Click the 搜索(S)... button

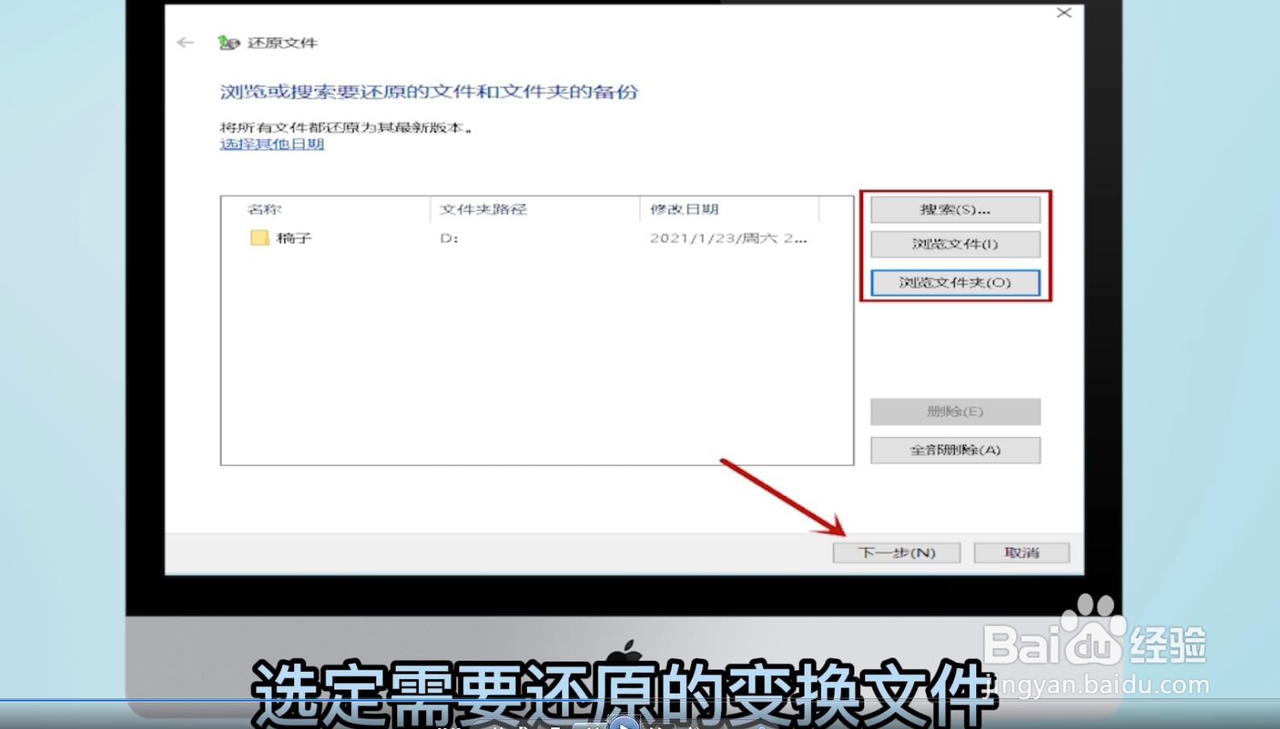955,210
